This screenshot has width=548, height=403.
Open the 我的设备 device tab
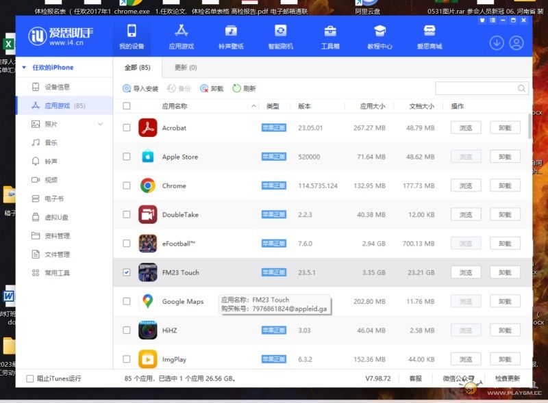[x=132, y=36]
